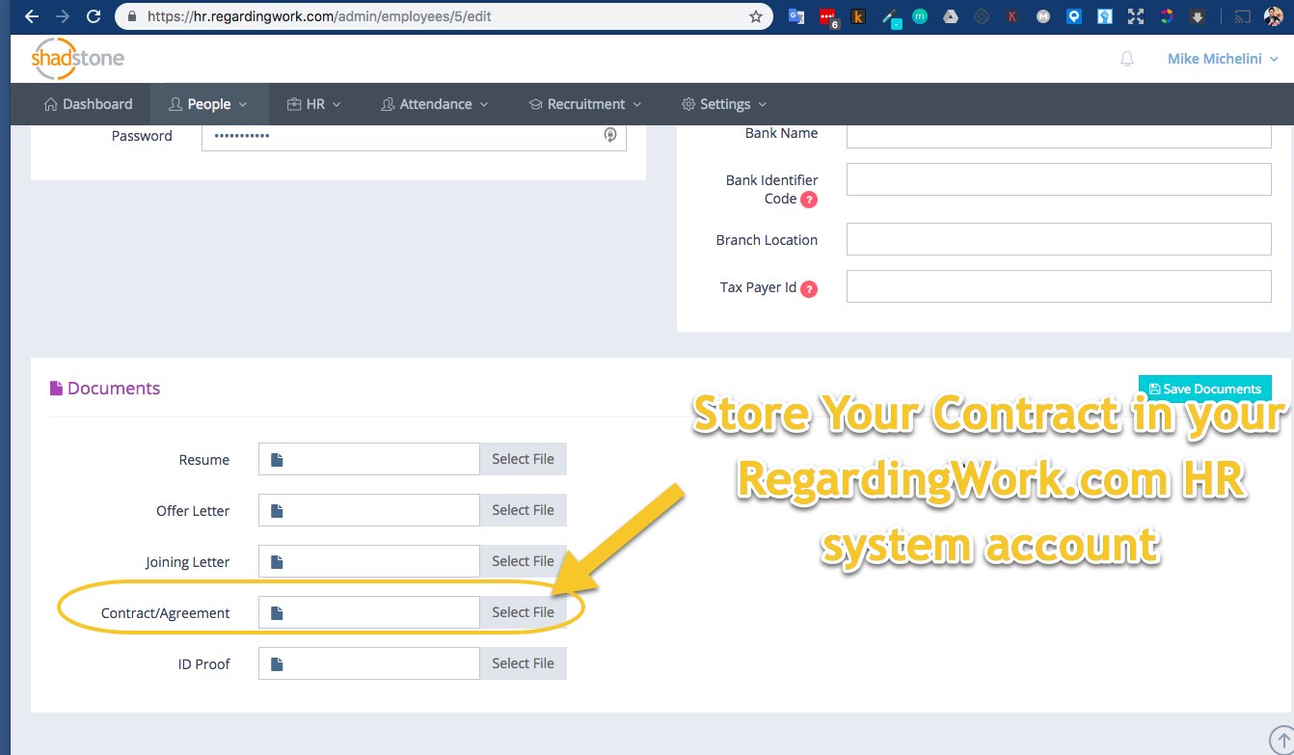Open the Mike Michelini user dropdown
This screenshot has width=1294, height=755.
pyautogui.click(x=1223, y=59)
